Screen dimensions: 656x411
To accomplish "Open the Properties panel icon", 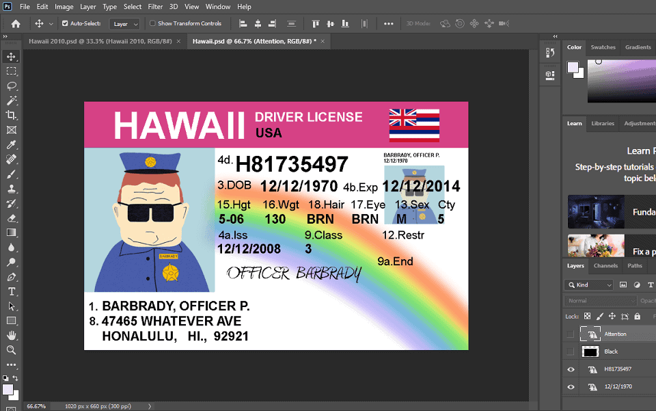I will coord(550,75).
